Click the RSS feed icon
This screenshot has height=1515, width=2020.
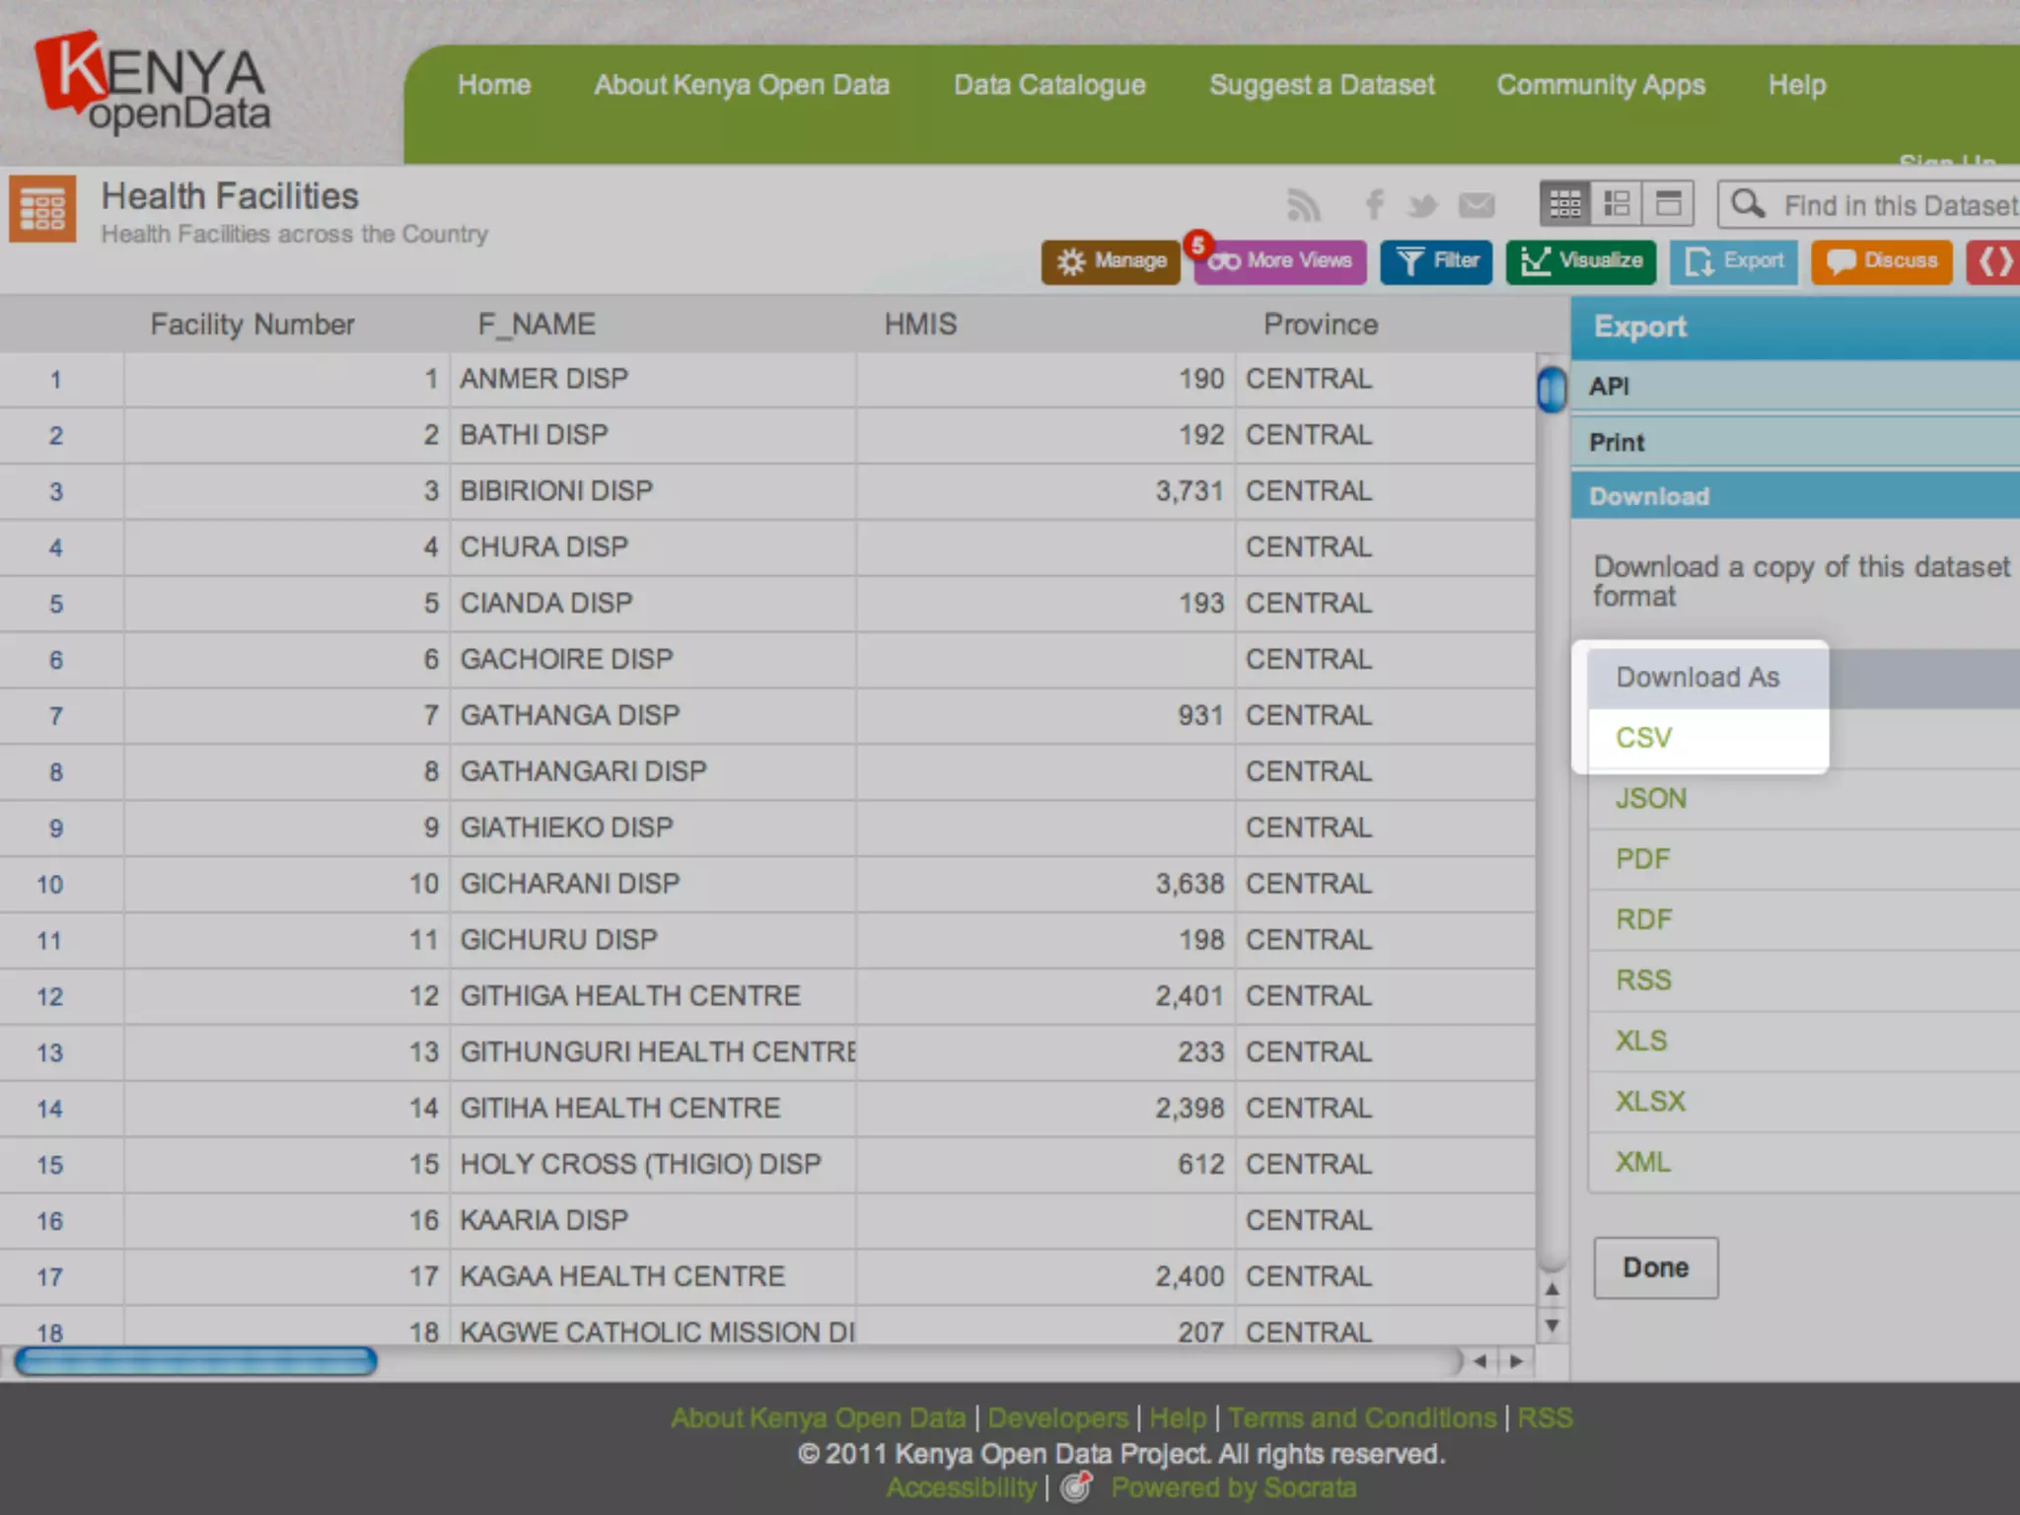(1303, 205)
